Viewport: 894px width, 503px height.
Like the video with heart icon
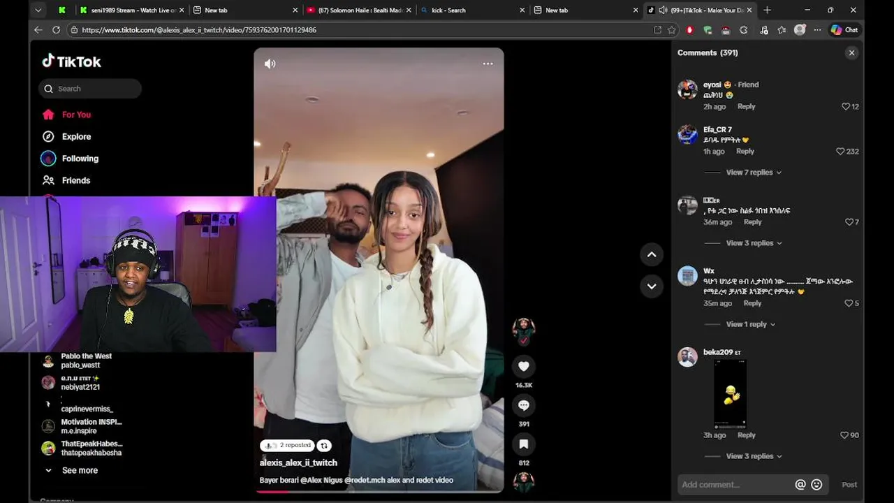[x=523, y=366]
